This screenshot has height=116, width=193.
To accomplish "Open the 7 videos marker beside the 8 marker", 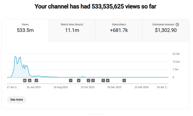I will point(103,81).
